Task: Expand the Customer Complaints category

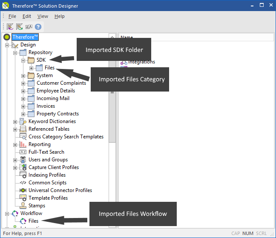Action: click(x=23, y=83)
